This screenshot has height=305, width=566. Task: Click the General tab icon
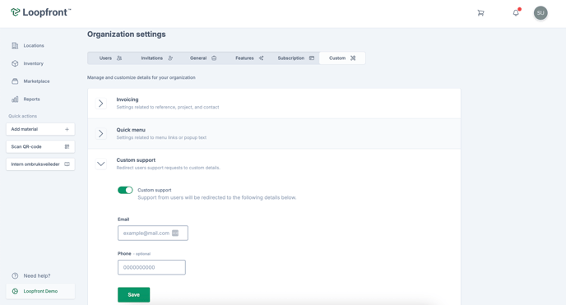click(x=214, y=58)
